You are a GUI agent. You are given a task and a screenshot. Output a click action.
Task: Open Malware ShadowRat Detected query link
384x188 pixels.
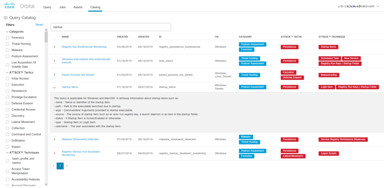(80, 139)
